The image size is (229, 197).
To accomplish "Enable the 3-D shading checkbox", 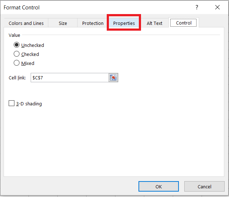I will (x=12, y=103).
